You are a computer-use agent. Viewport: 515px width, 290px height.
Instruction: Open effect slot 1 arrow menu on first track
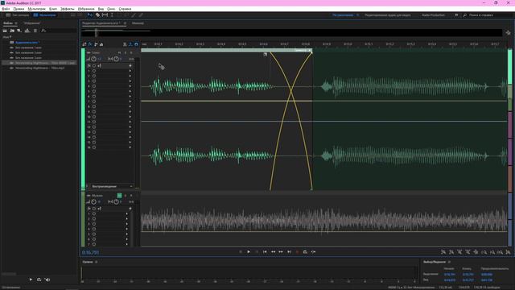click(130, 71)
